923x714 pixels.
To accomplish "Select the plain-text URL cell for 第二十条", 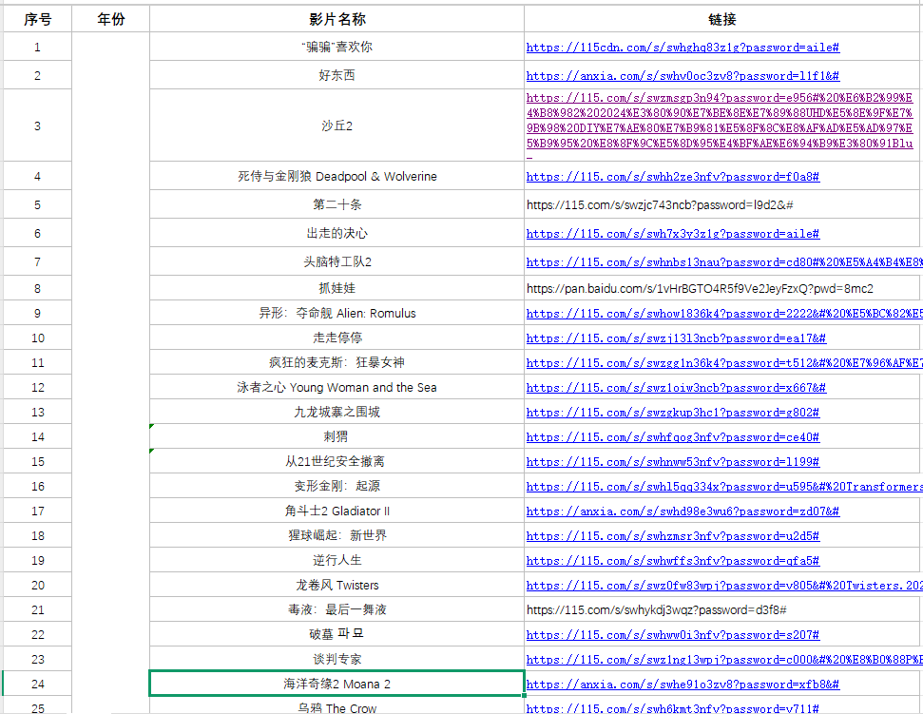I will click(x=722, y=204).
